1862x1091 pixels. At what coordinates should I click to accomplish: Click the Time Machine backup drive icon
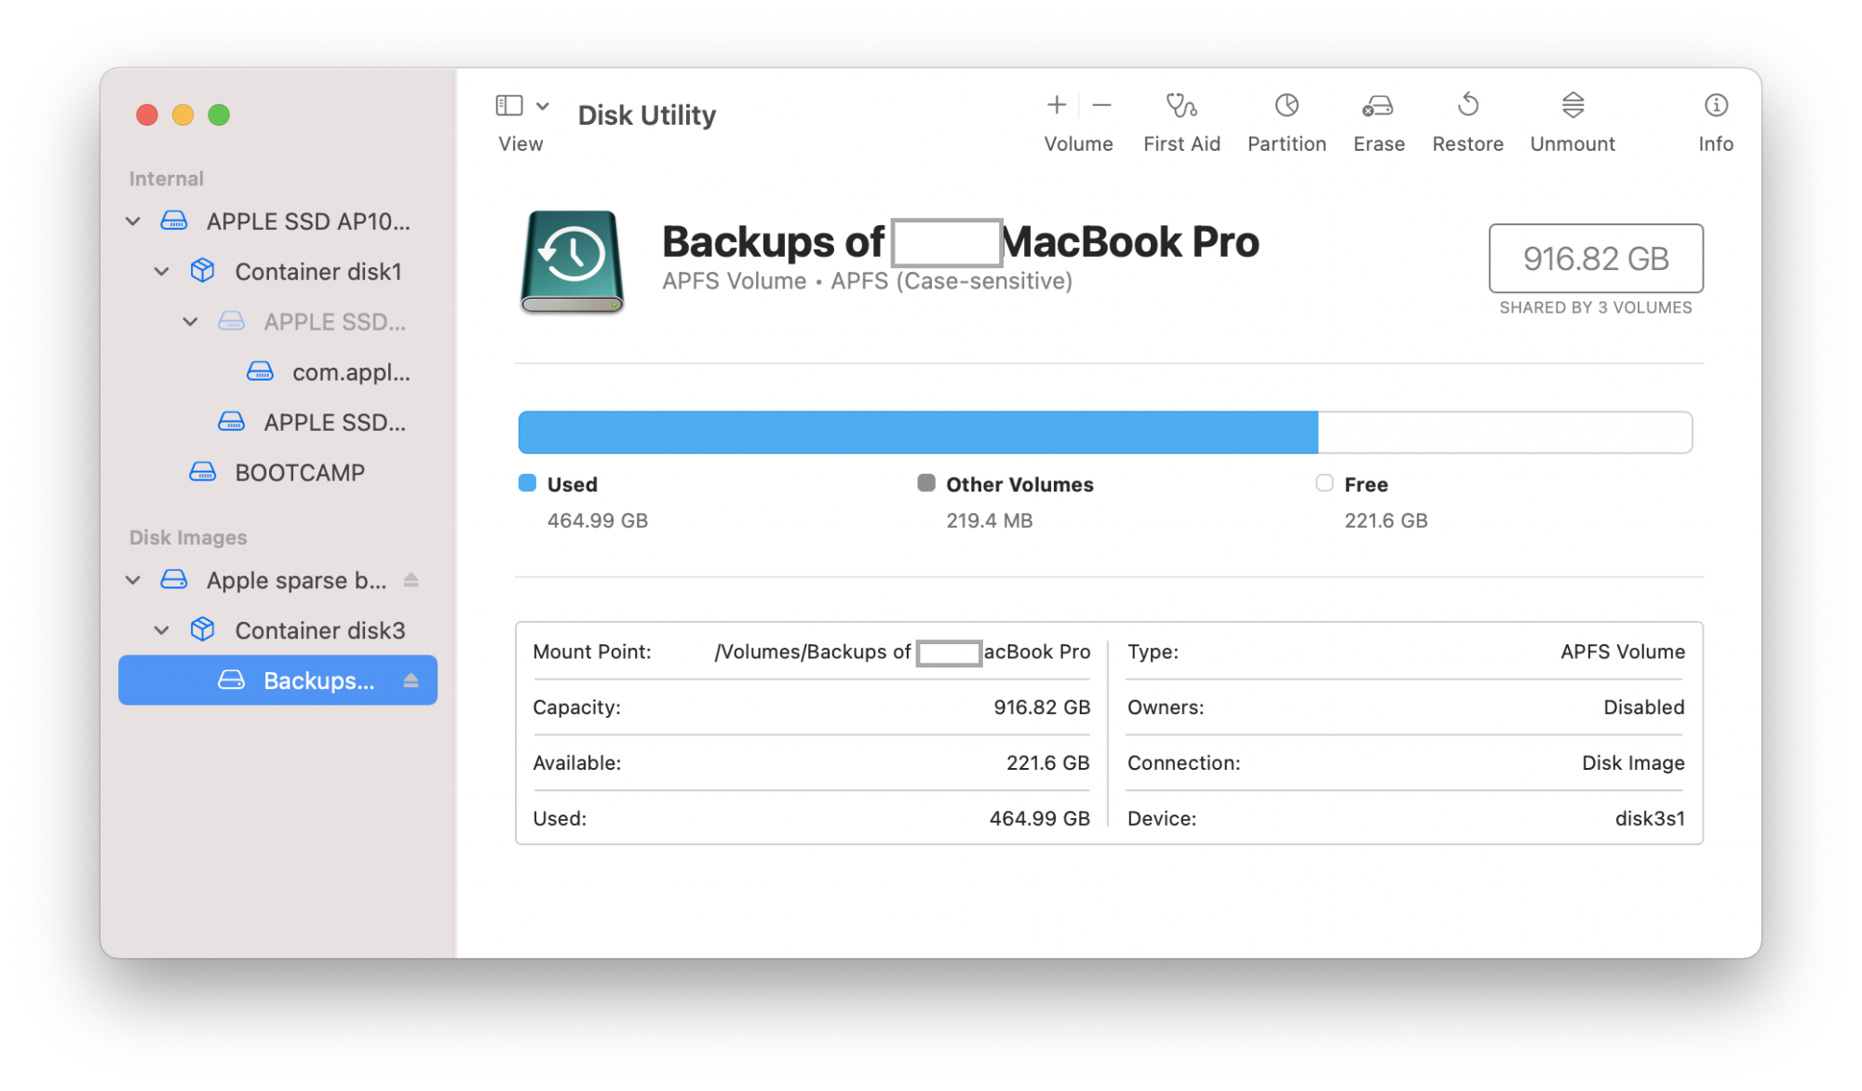572,261
